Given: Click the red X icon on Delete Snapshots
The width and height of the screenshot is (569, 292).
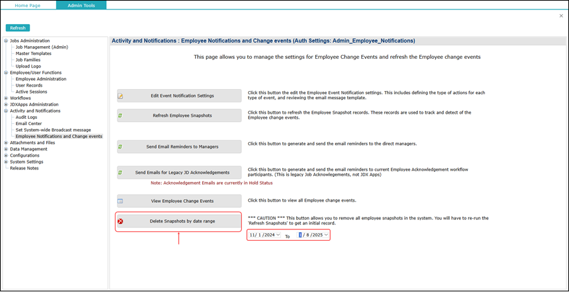Looking at the screenshot, I should (121, 221).
